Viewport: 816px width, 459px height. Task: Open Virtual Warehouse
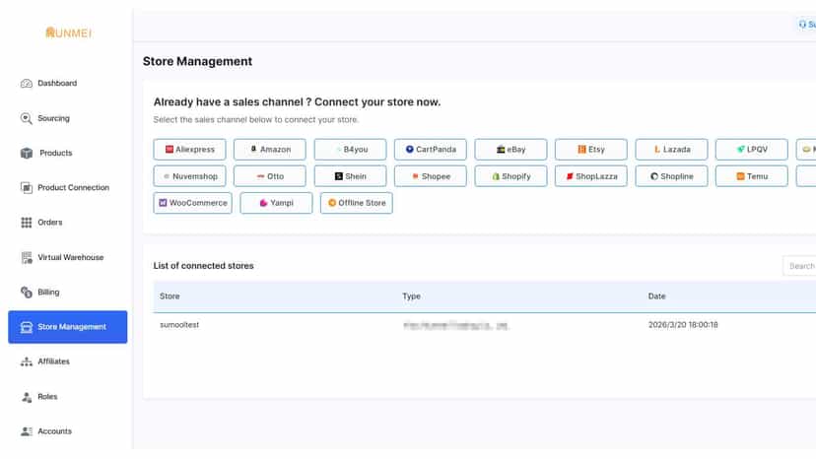coord(71,258)
